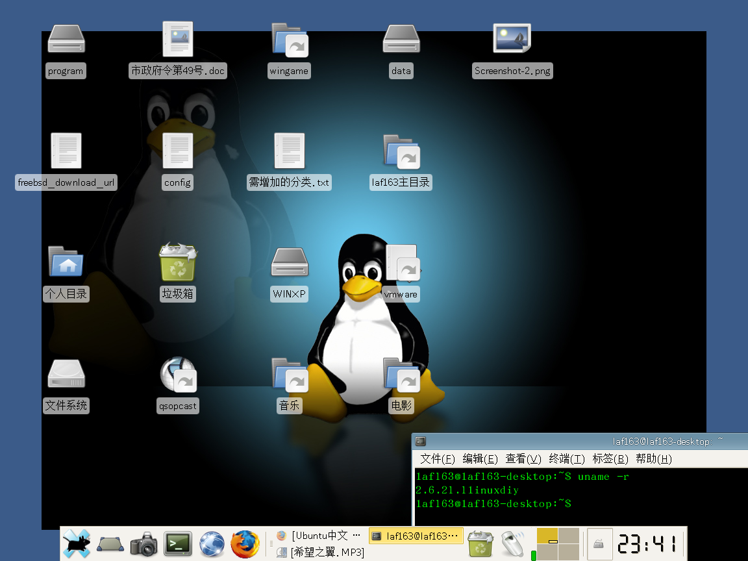Open the Xfce mouse applications menu
This screenshot has height=561, width=748.
pos(77,543)
